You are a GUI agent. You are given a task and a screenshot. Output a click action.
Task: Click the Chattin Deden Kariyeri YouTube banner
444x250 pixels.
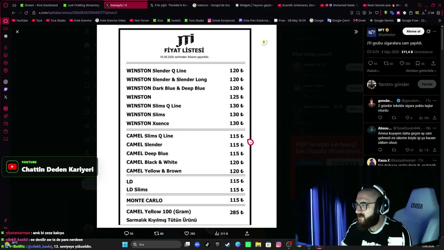click(x=50, y=167)
